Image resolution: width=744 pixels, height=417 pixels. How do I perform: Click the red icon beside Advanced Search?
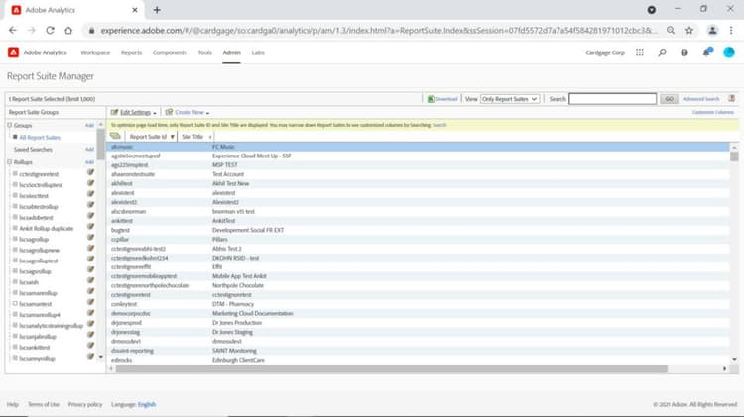pos(732,99)
